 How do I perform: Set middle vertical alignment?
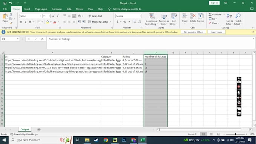pos(69,16)
